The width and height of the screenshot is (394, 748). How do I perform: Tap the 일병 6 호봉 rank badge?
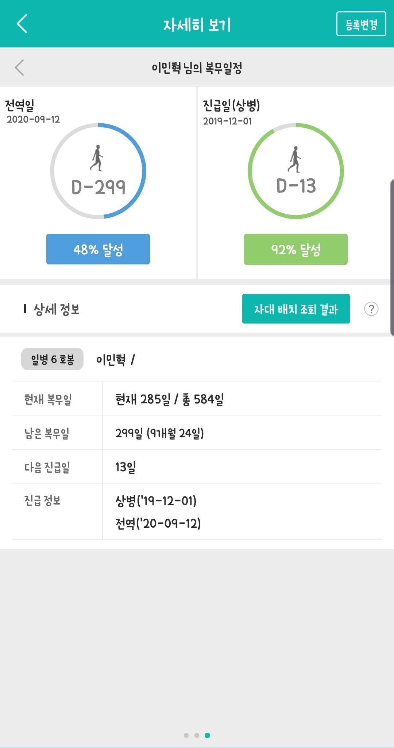coord(52,359)
